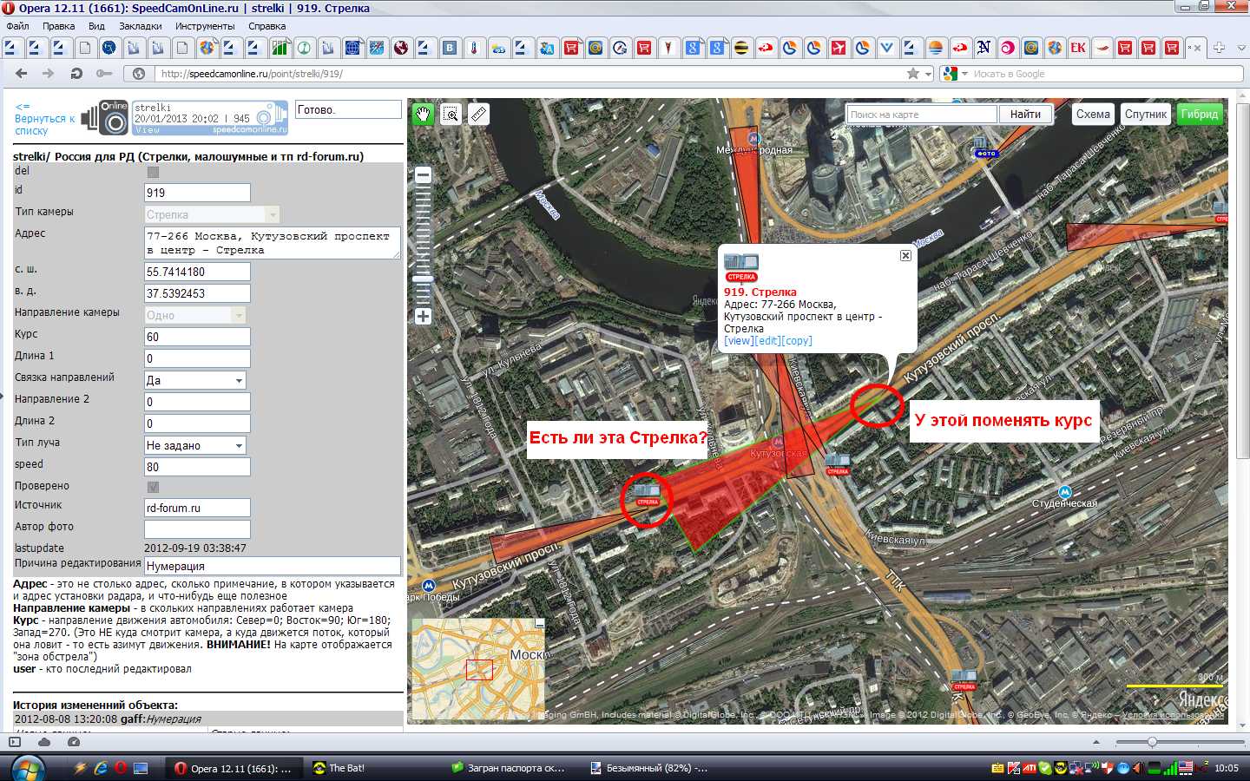
Task: Click the panel toggle icon in status bar
Action: [x=15, y=742]
